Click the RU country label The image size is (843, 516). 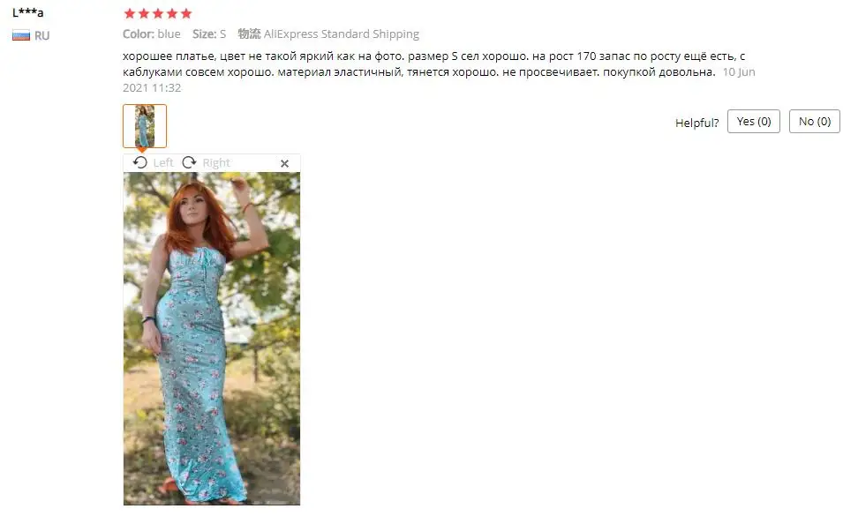point(42,35)
